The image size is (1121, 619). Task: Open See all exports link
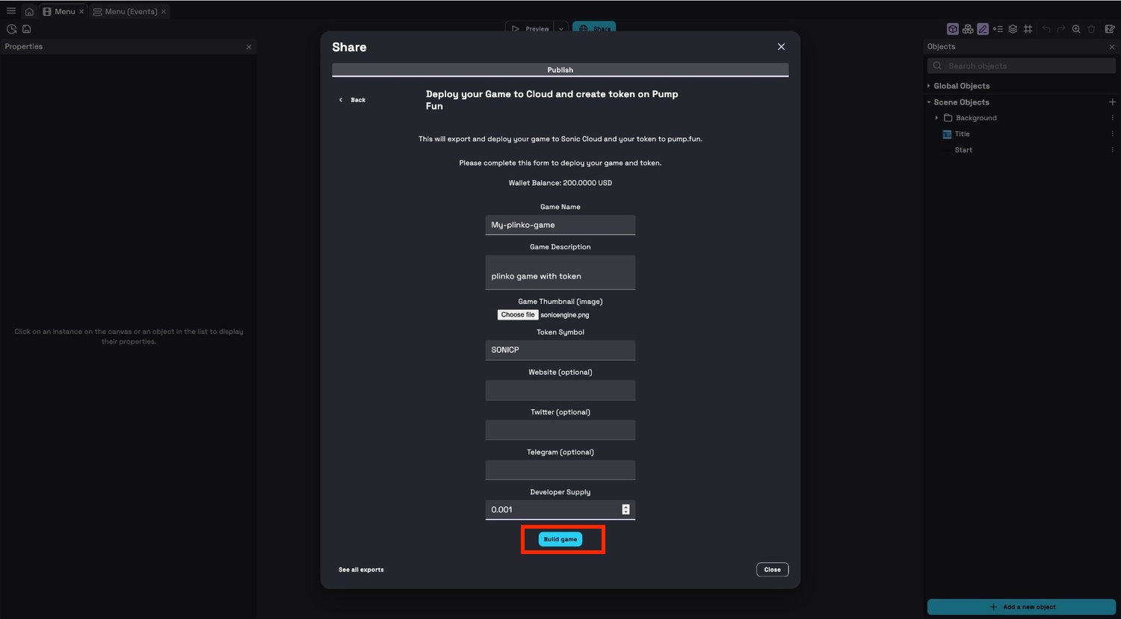coord(361,570)
